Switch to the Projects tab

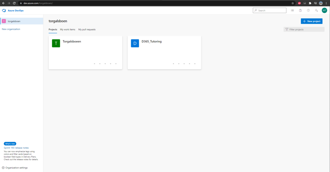53,29
